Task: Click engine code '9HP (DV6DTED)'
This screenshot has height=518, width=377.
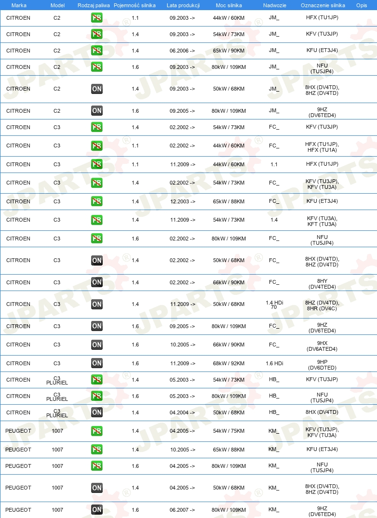Action: coord(322,365)
